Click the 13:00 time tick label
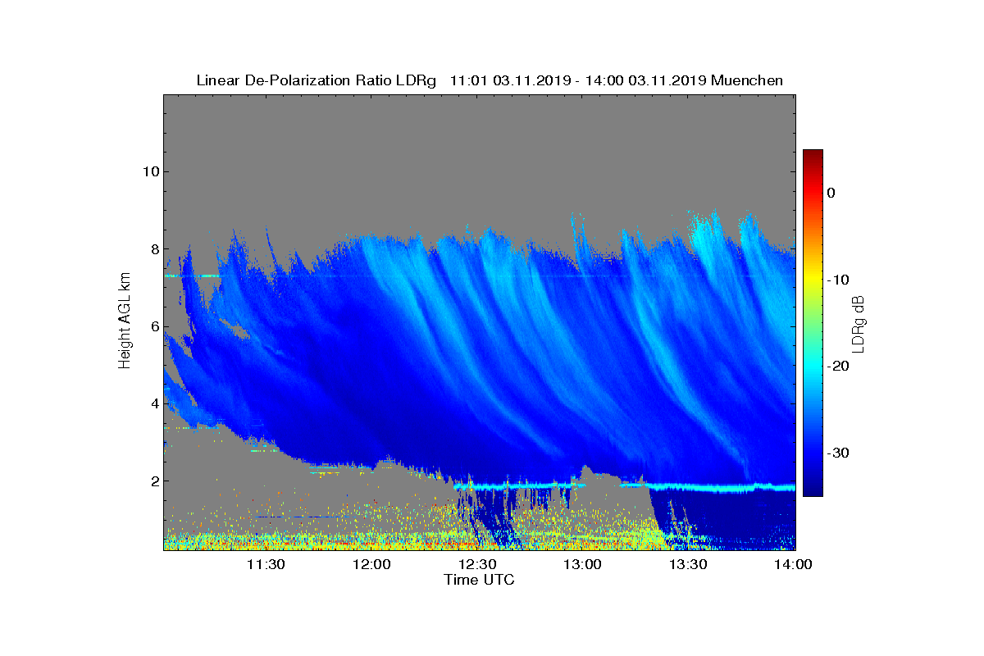 (583, 564)
